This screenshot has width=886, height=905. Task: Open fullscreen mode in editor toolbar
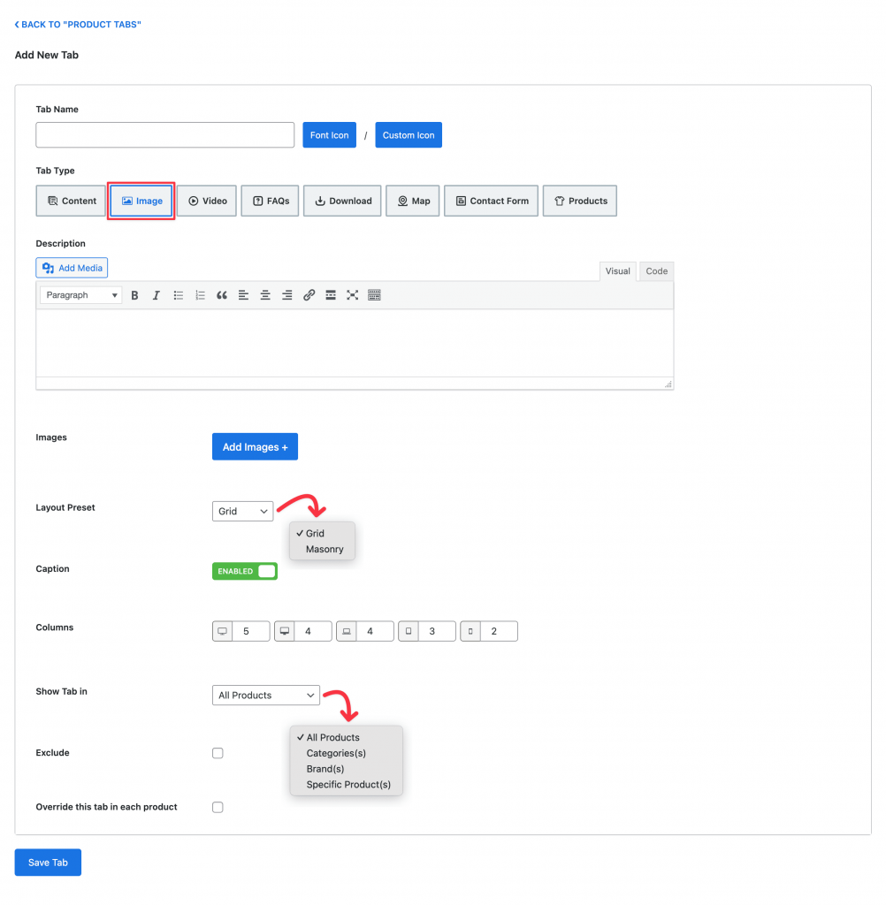(352, 295)
